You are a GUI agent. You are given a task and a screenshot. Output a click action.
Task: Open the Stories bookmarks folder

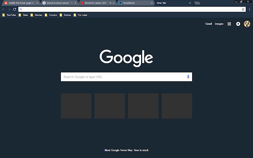(x=36, y=15)
